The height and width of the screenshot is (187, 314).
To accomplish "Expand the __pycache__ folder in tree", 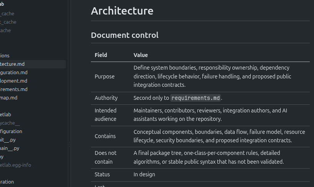I will point(10,123).
